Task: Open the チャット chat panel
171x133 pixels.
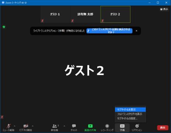Action: tap(74, 127)
